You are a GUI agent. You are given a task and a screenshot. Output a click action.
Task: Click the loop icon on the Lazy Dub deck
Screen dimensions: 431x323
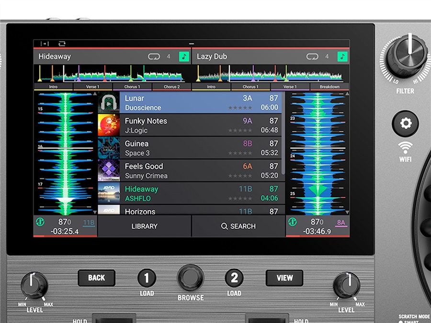coord(312,56)
